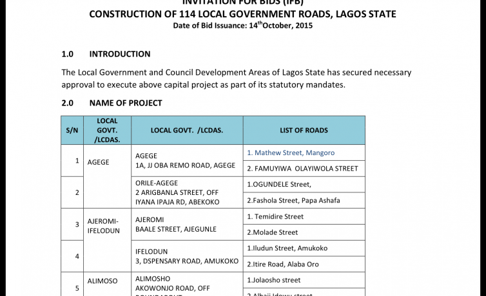The image size is (486, 296).
Task: Click serial number 3 cell
Action: [x=72, y=225]
